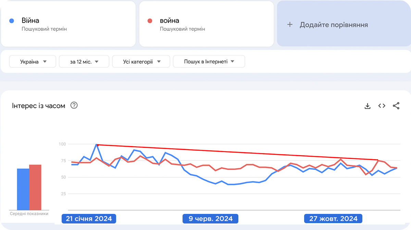
Task: Expand the Пошук в Інтернеті dropdown
Action: (x=209, y=62)
